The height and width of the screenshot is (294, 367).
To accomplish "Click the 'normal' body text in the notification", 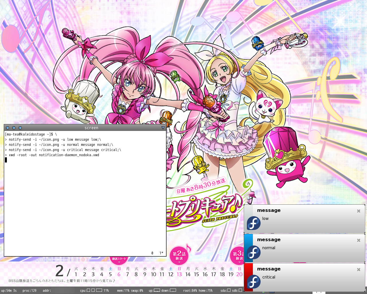I will (x=269, y=248).
